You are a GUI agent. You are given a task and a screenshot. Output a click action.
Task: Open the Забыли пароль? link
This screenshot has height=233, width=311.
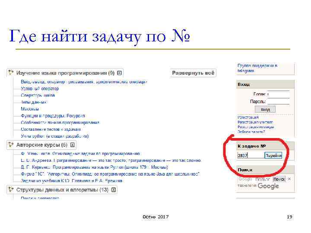251,132
